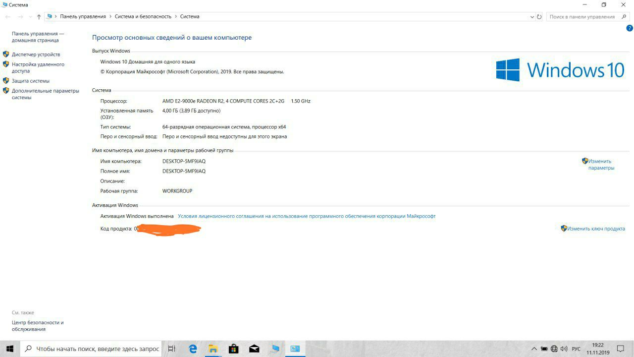This screenshot has width=634, height=357.
Task: Expand chevron after 'Система и безопасность' breadcrumb
Action: (x=176, y=16)
